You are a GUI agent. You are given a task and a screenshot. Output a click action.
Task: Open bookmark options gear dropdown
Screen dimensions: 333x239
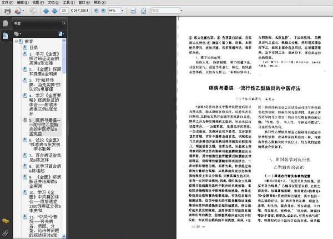pyautogui.click(x=17, y=33)
